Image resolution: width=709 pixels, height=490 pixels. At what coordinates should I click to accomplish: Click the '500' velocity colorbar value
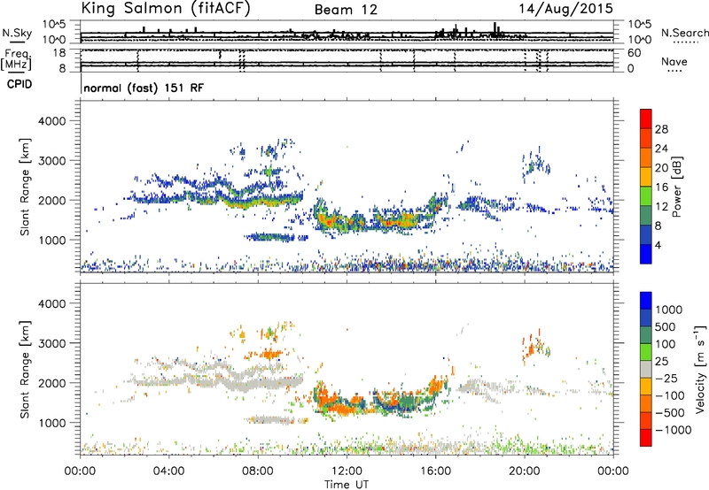pos(666,327)
